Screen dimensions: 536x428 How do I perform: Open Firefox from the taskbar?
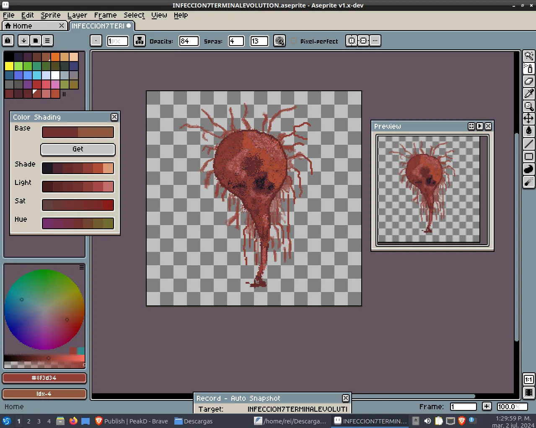pos(73,421)
